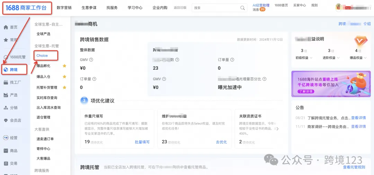Open 爆品入仓 submenu item
The height and width of the screenshot is (175, 374).
[x=43, y=77]
